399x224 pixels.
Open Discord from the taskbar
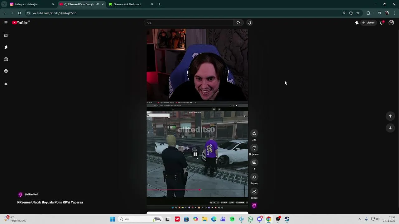(x=260, y=219)
